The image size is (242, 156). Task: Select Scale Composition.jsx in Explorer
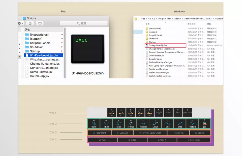(159, 72)
